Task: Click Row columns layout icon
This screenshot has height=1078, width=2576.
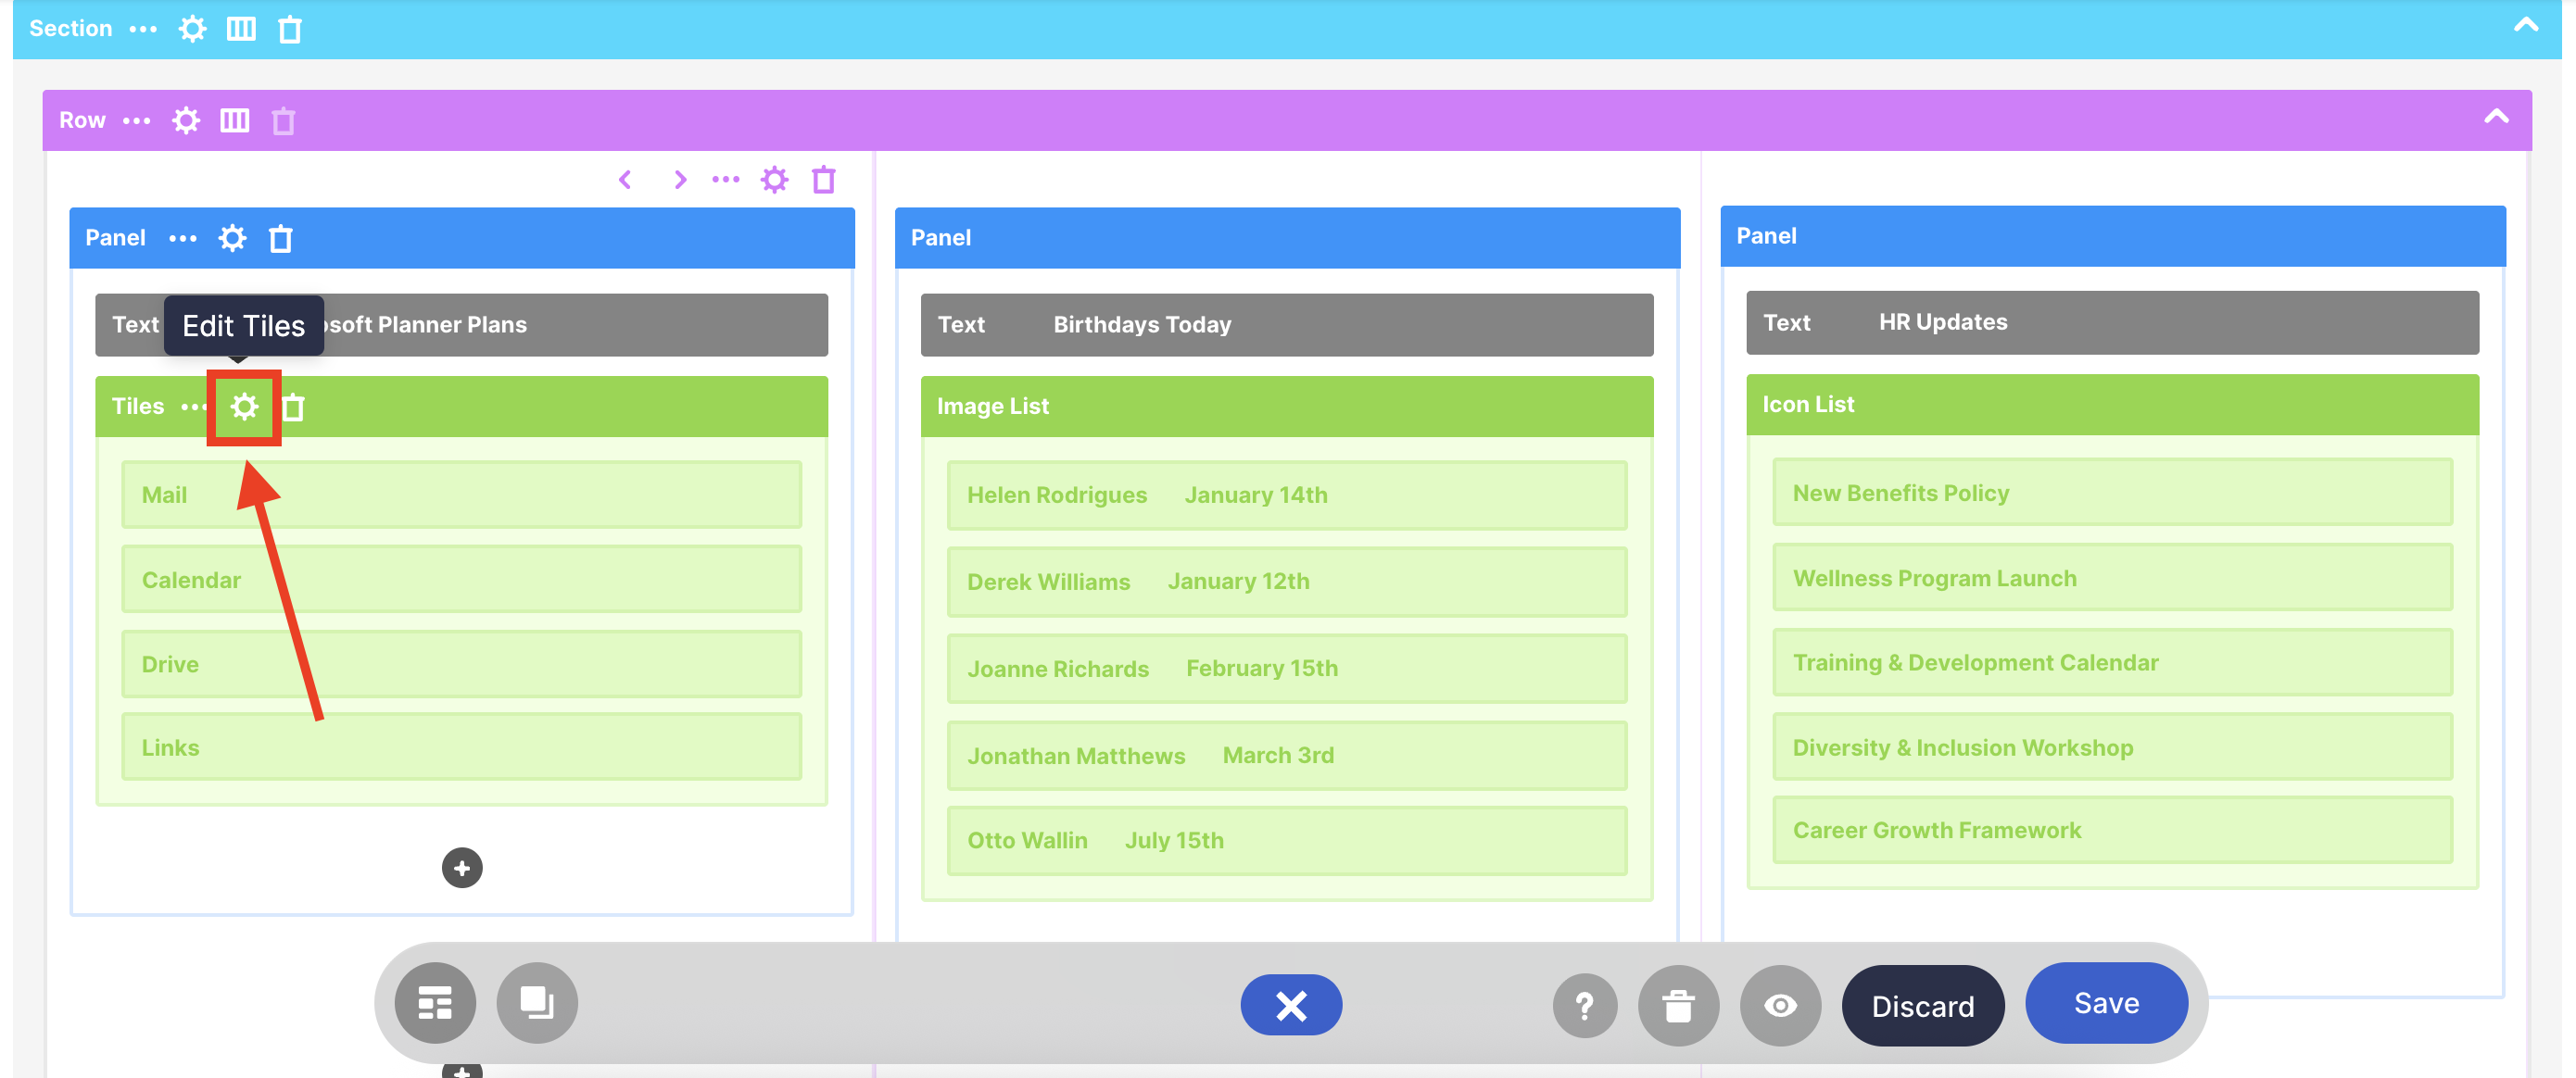Action: [x=235, y=121]
